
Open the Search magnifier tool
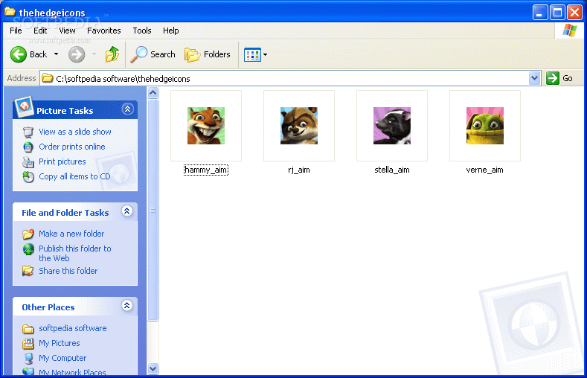pyautogui.click(x=153, y=54)
